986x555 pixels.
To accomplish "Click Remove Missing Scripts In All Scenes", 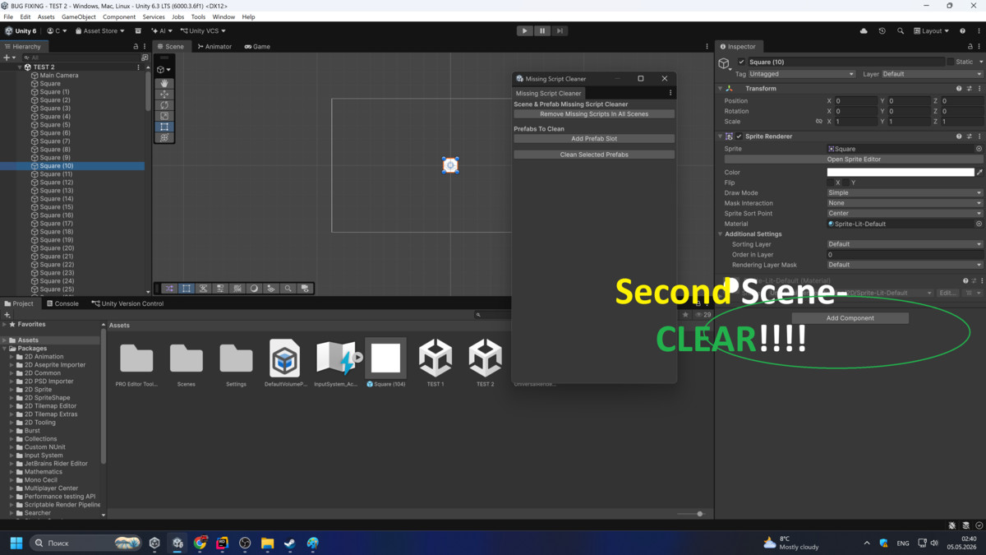I will pos(594,114).
